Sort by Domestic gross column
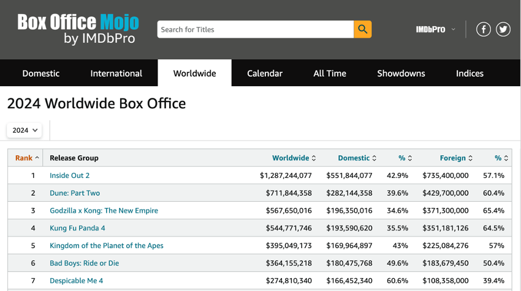 click(357, 158)
